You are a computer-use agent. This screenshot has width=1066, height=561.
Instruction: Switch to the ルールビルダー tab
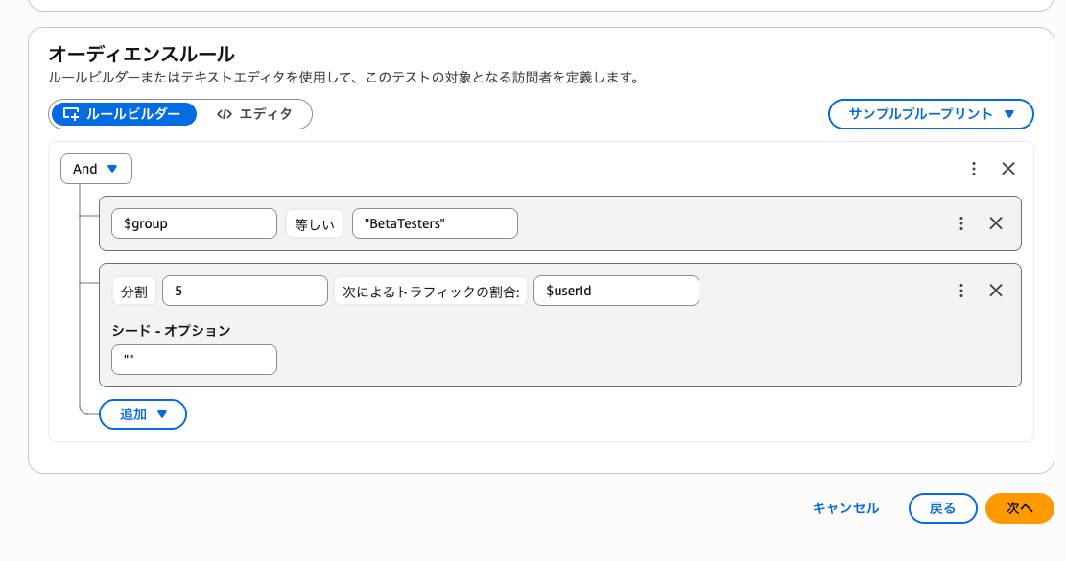[x=124, y=114]
